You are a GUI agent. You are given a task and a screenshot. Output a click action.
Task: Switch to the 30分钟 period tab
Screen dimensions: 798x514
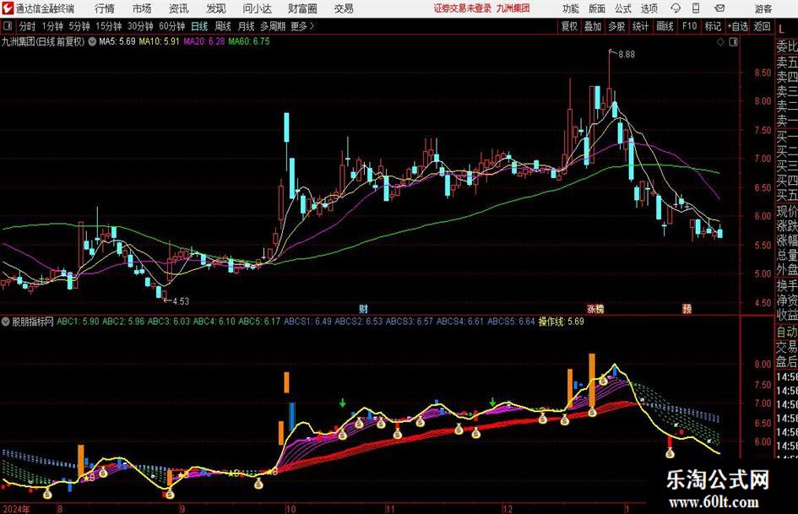(x=140, y=26)
